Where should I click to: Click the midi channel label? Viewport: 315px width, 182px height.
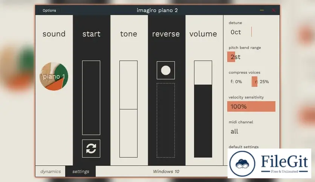[241, 122]
